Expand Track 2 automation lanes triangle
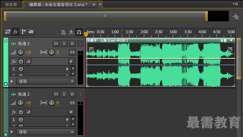 [x=12, y=132]
